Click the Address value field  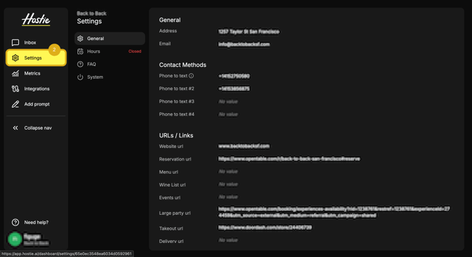click(249, 32)
